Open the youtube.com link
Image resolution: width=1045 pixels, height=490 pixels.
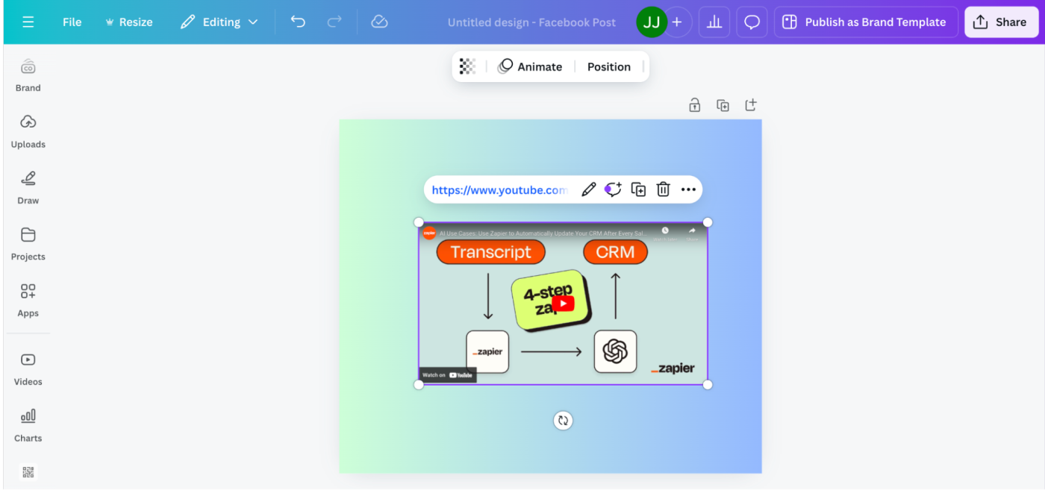[499, 190]
